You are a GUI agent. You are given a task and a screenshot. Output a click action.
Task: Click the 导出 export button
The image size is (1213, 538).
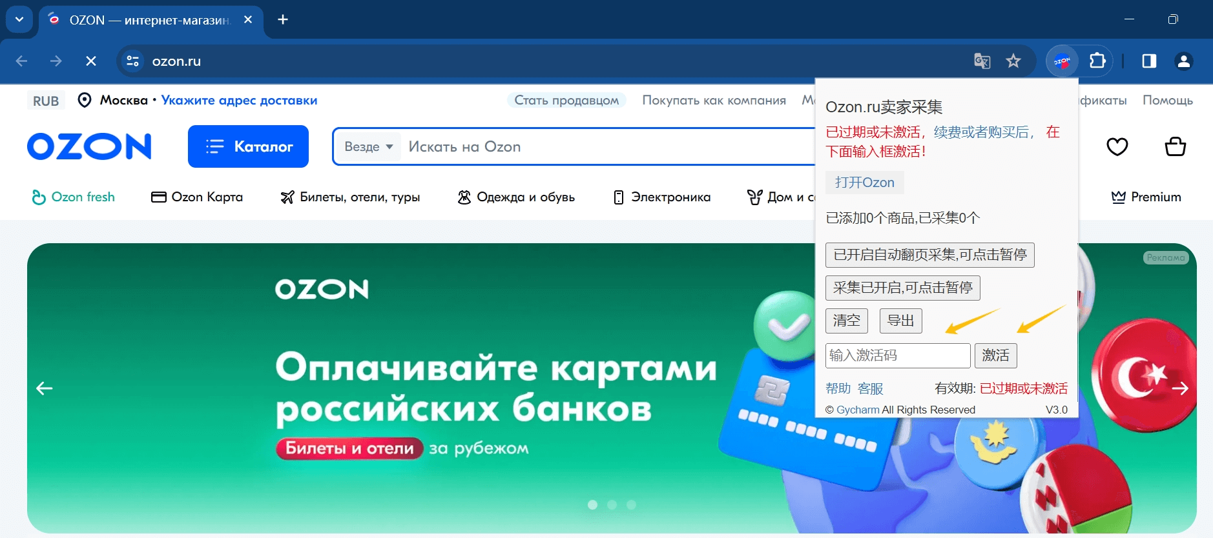pos(901,321)
